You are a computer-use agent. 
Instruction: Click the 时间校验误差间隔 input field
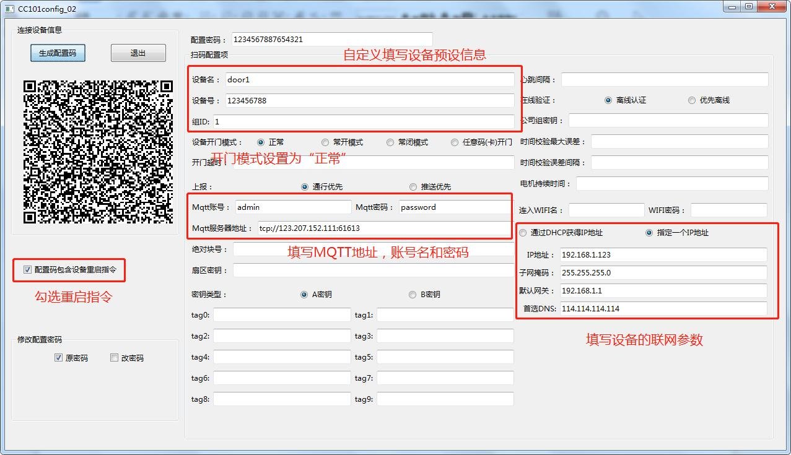(x=680, y=163)
